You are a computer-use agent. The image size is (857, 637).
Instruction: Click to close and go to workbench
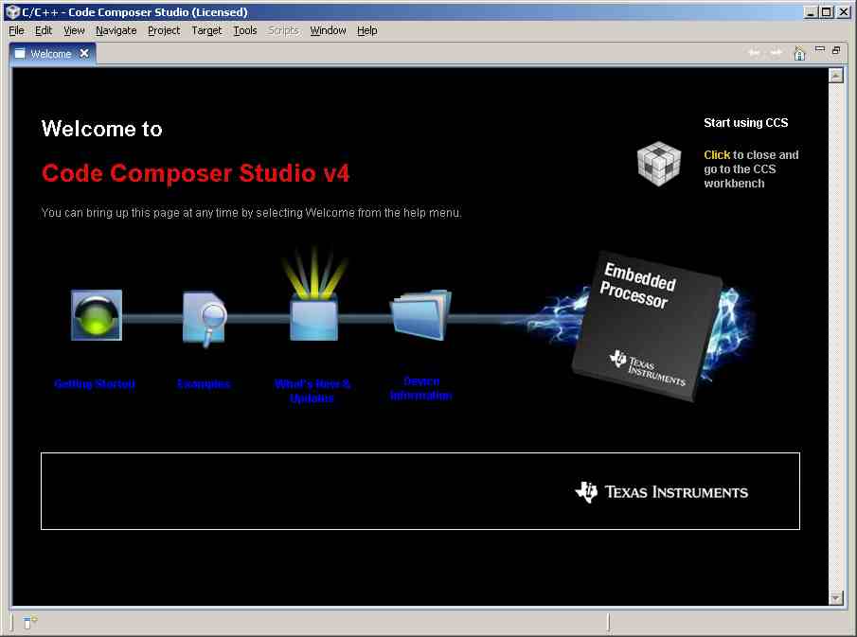751,169
